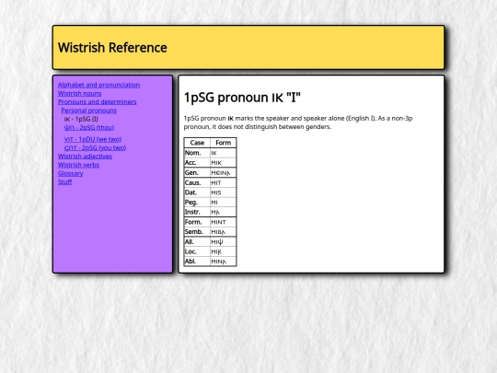Open the Wistrish nouns page

pos(79,94)
